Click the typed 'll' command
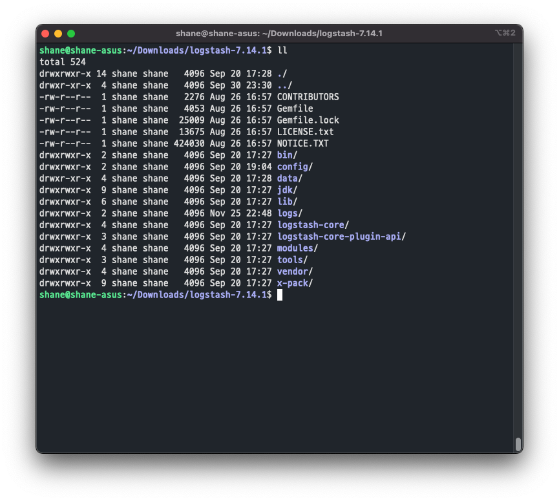The width and height of the screenshot is (559, 501). coord(282,50)
